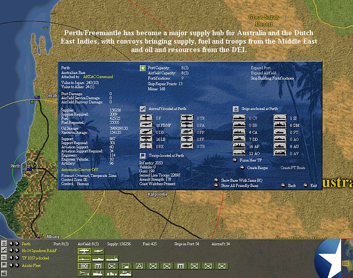Screen dimensions: 353x278
Task: Open the 18 FB/NF fighter-bomber aircraft icon
Action: coord(146,125)
